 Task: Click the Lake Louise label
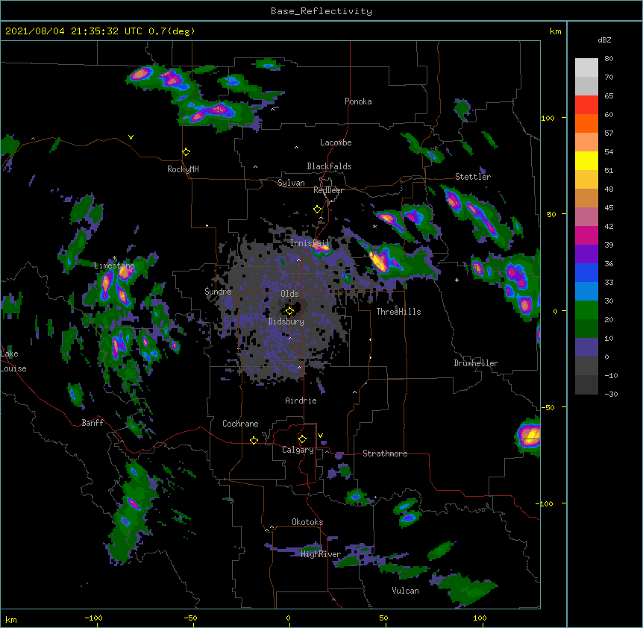(12, 361)
